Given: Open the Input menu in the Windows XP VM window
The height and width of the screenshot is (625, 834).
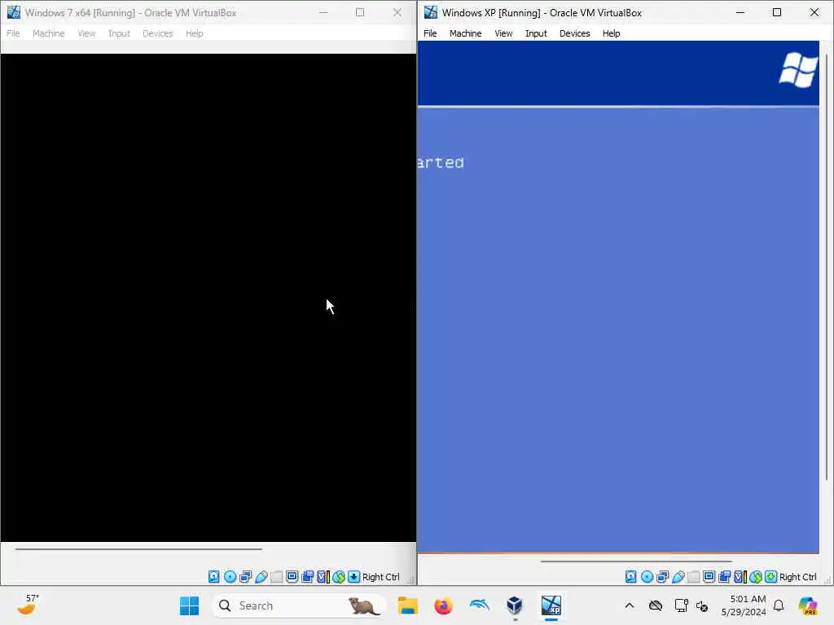Looking at the screenshot, I should pos(536,33).
